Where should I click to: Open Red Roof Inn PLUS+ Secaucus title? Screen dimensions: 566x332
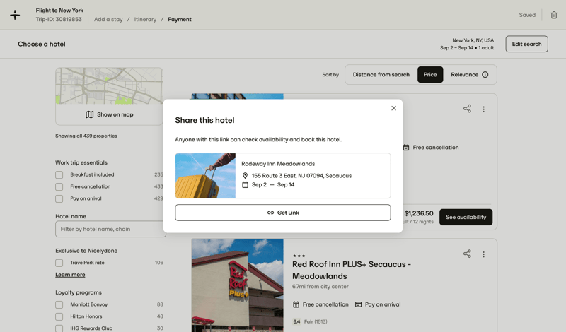tap(351, 271)
